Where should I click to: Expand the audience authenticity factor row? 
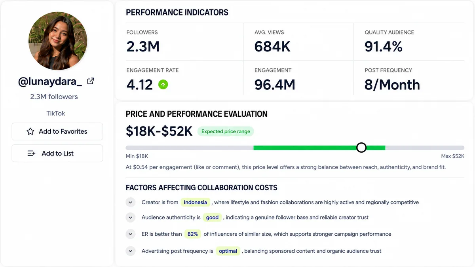point(131,218)
